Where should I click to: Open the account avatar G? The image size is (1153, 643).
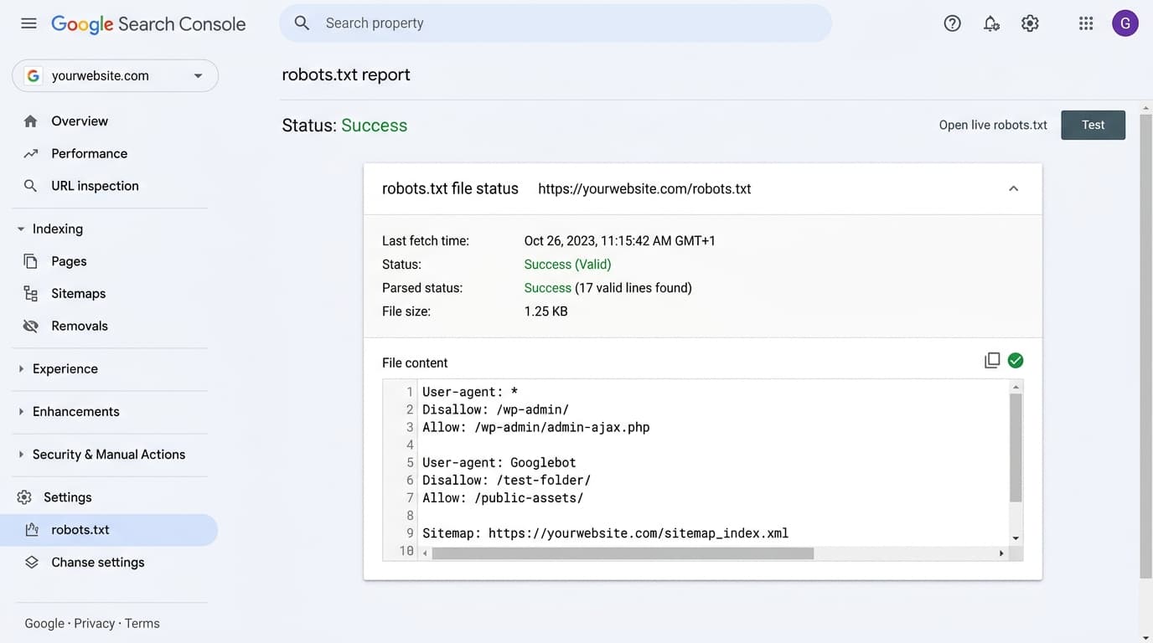(1125, 23)
